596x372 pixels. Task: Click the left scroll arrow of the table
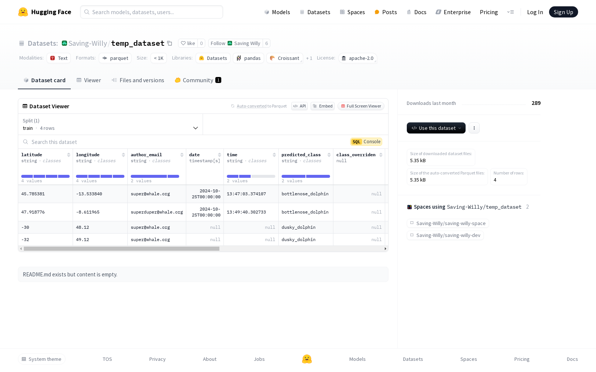[x=21, y=248]
